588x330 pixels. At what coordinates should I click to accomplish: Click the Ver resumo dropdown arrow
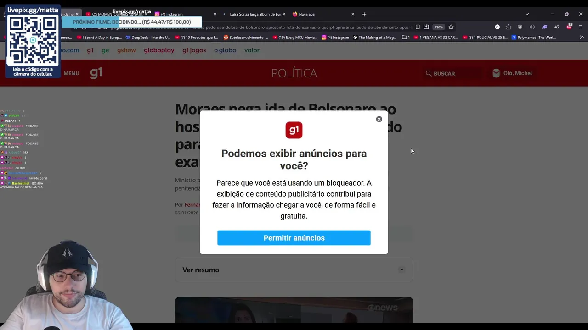(x=401, y=270)
